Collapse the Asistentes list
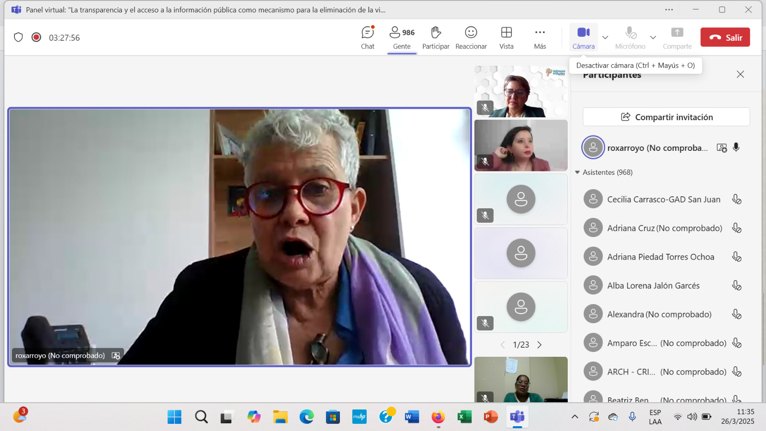Image resolution: width=766 pixels, height=431 pixels. click(577, 172)
